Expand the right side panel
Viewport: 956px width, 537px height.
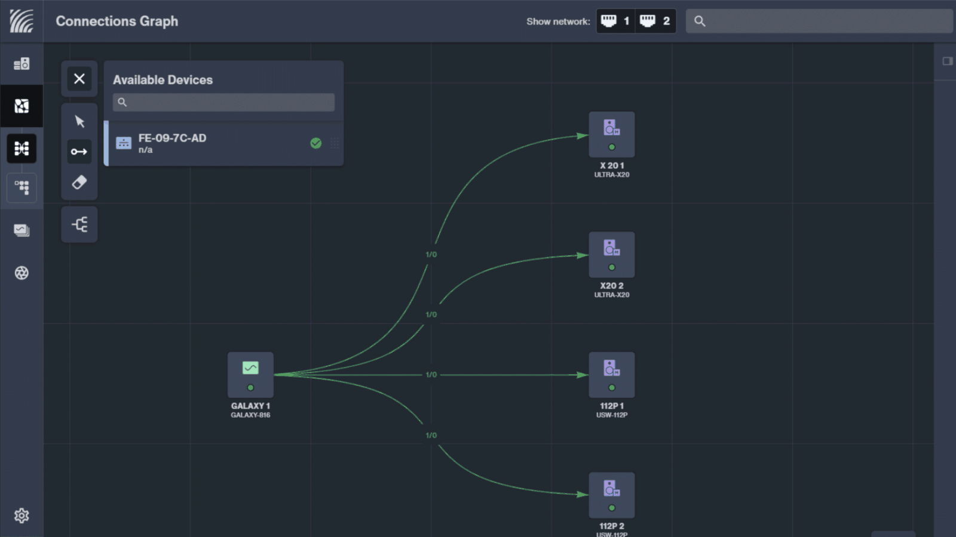tap(947, 61)
